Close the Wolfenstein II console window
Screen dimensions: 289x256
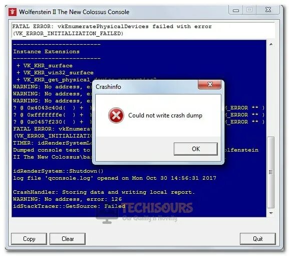click(268, 10)
